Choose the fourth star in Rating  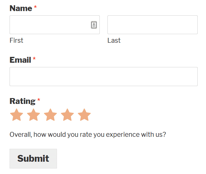pos(67,115)
